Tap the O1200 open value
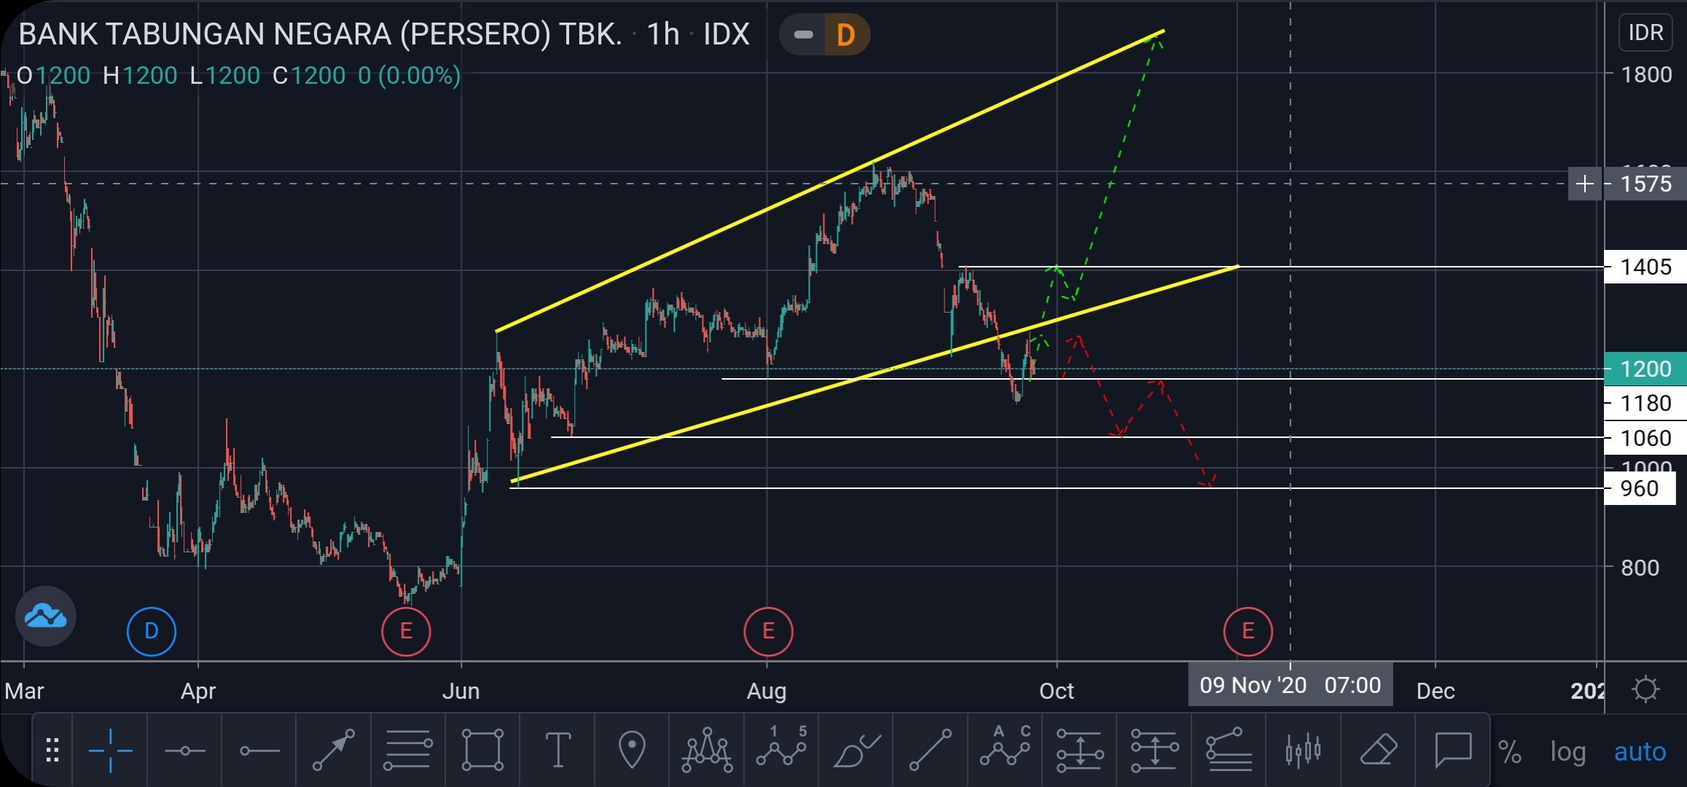The height and width of the screenshot is (787, 1687). point(53,76)
